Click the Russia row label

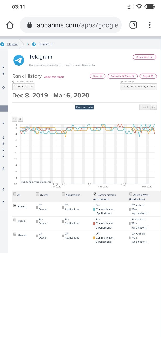coord(22,221)
